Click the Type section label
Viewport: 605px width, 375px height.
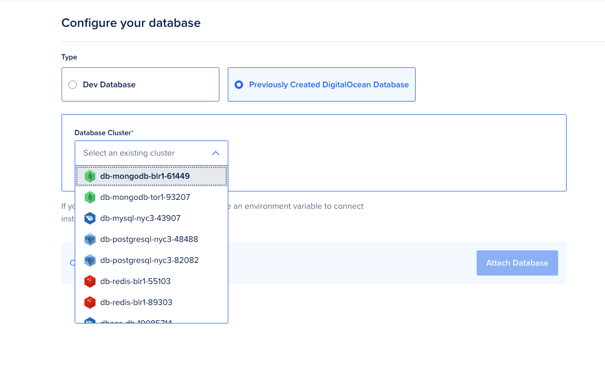(x=69, y=57)
